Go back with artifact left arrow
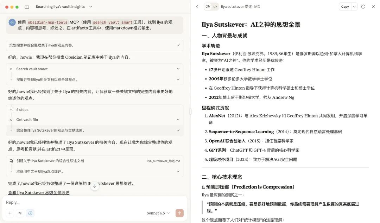The image size is (380, 223). click(x=197, y=7)
